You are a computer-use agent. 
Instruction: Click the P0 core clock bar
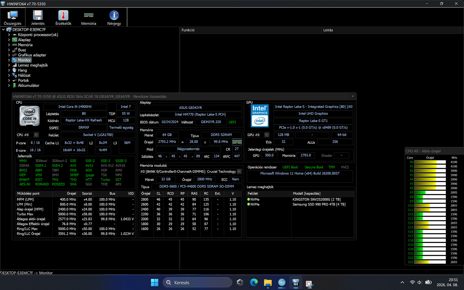(430, 162)
